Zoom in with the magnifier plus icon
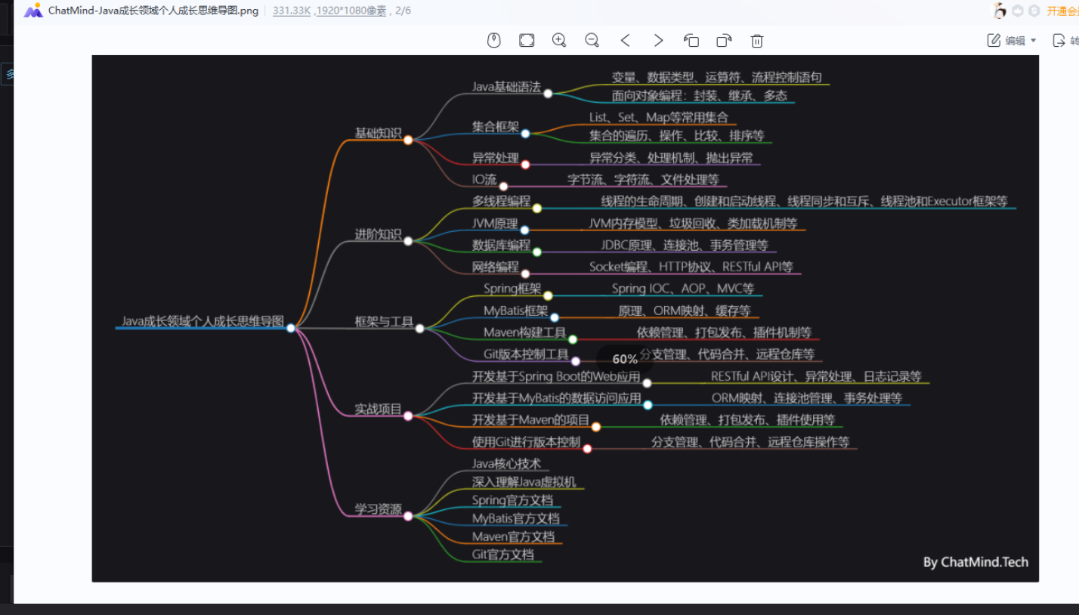Screen dimensions: 1079x615 click(x=559, y=40)
